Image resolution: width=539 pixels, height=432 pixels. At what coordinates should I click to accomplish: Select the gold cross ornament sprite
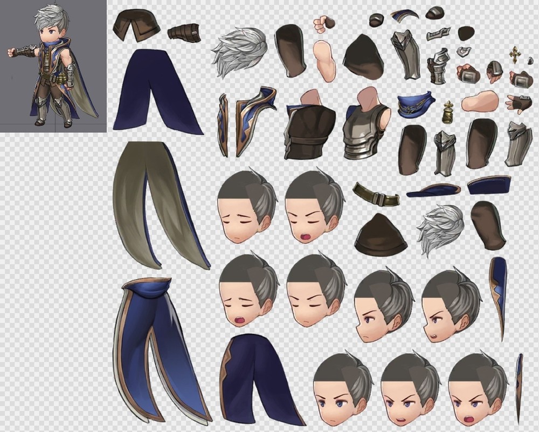[x=515, y=55]
